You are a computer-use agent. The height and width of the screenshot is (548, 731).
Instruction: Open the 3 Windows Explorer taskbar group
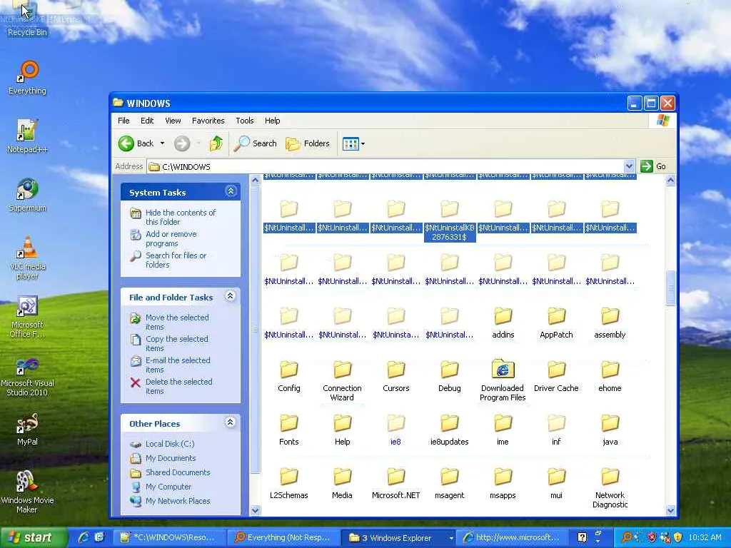400,538
